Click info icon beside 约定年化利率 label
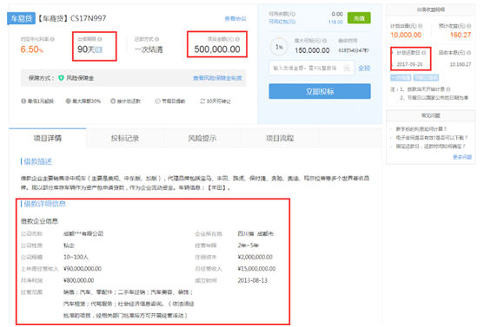 click(x=52, y=39)
